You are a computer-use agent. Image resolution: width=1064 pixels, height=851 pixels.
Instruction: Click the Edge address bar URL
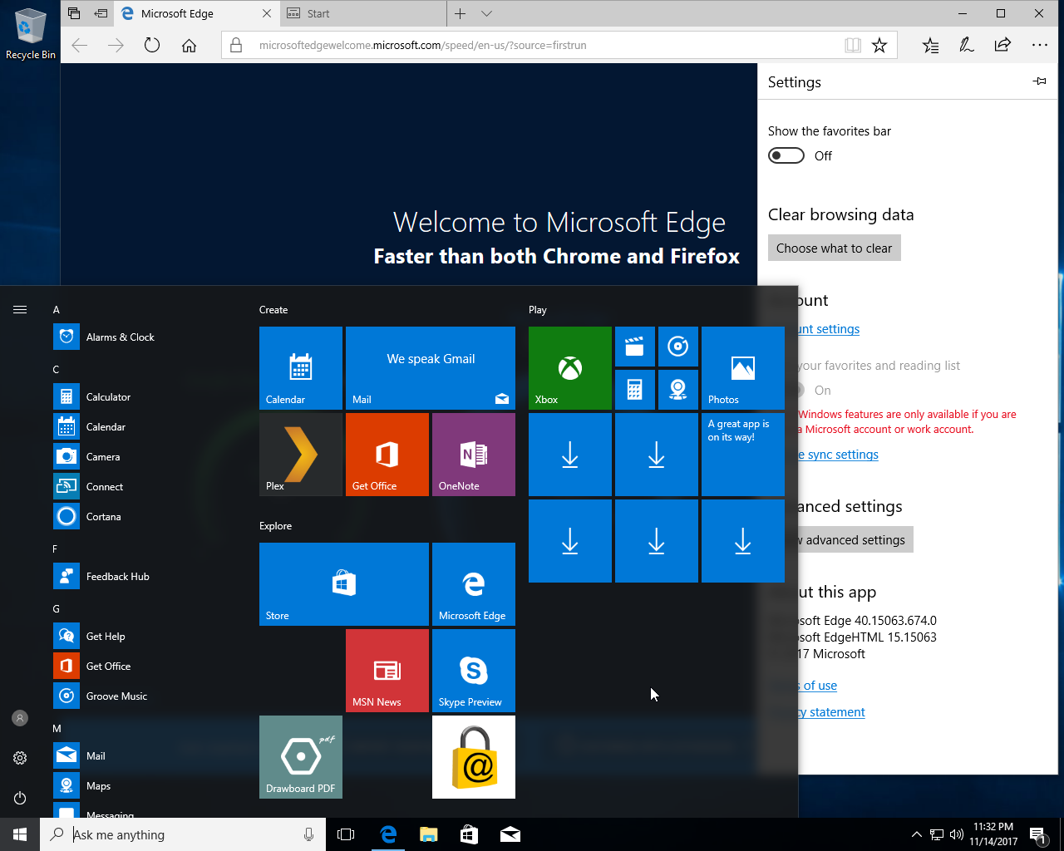pyautogui.click(x=422, y=45)
